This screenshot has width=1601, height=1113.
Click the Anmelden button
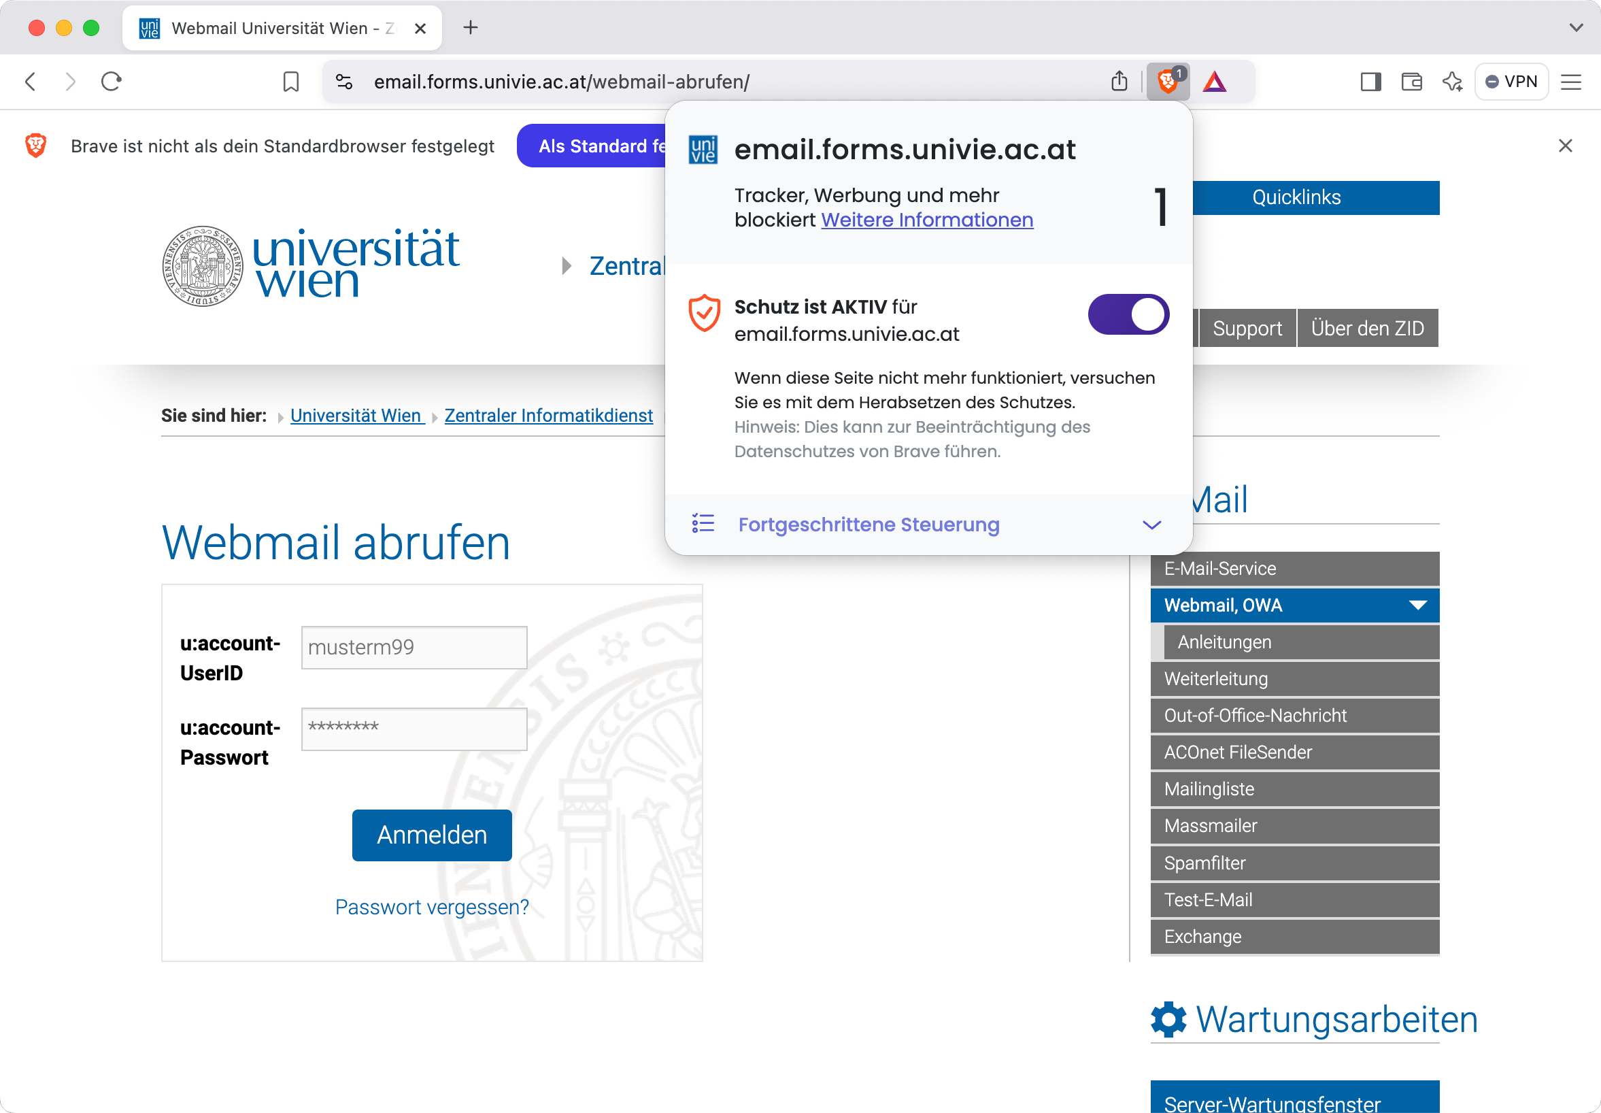pos(432,835)
